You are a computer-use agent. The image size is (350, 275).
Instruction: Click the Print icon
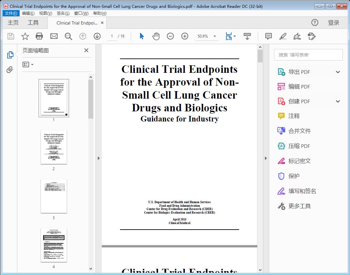[39, 36]
